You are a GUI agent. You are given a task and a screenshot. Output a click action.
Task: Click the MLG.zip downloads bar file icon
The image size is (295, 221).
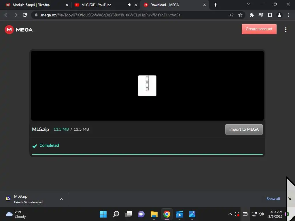click(8, 199)
